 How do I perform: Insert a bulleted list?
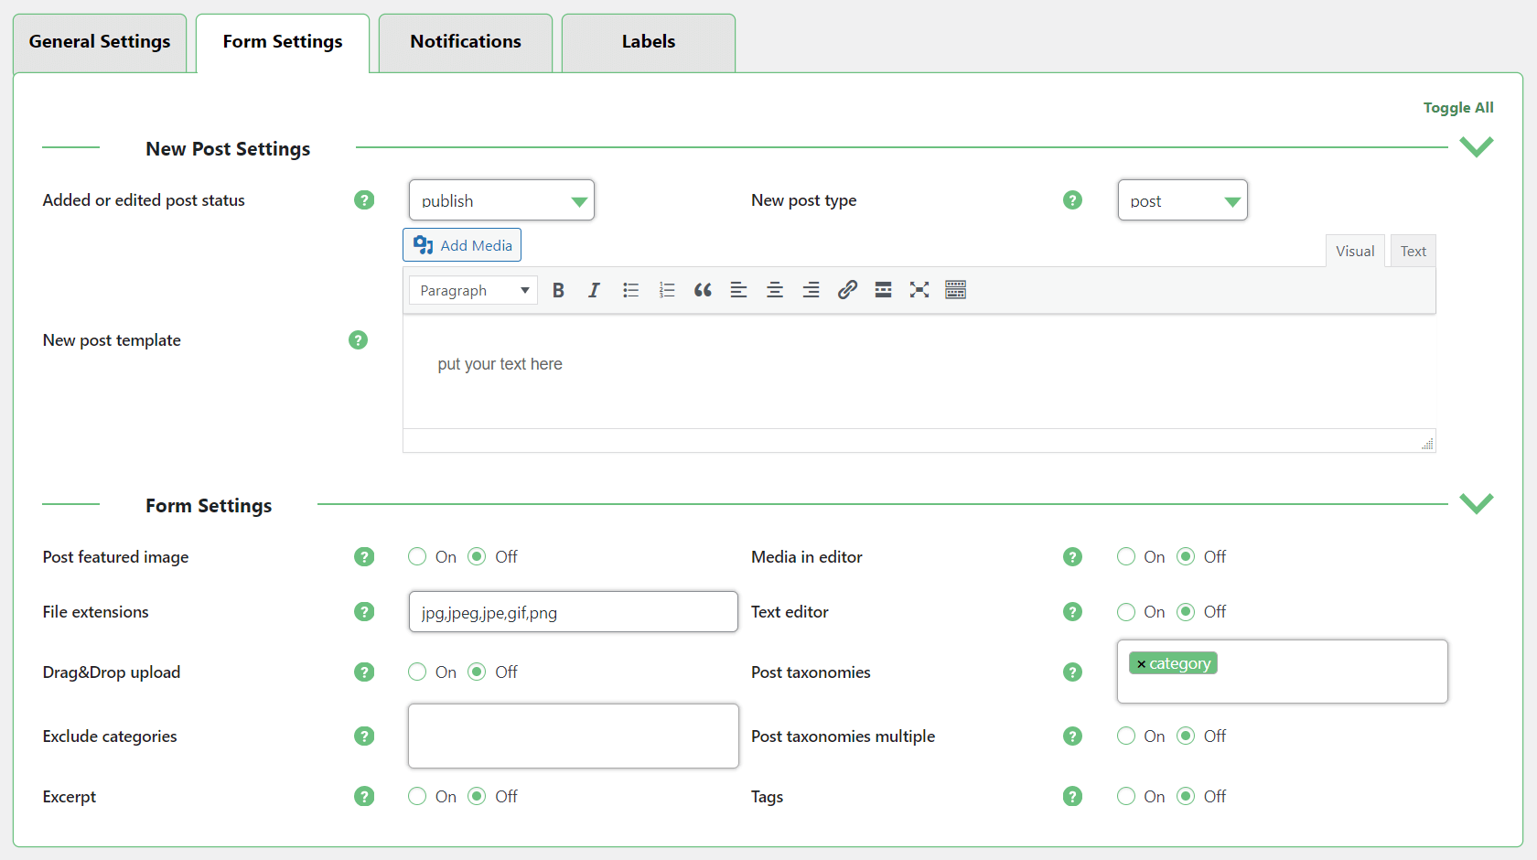pos(630,290)
